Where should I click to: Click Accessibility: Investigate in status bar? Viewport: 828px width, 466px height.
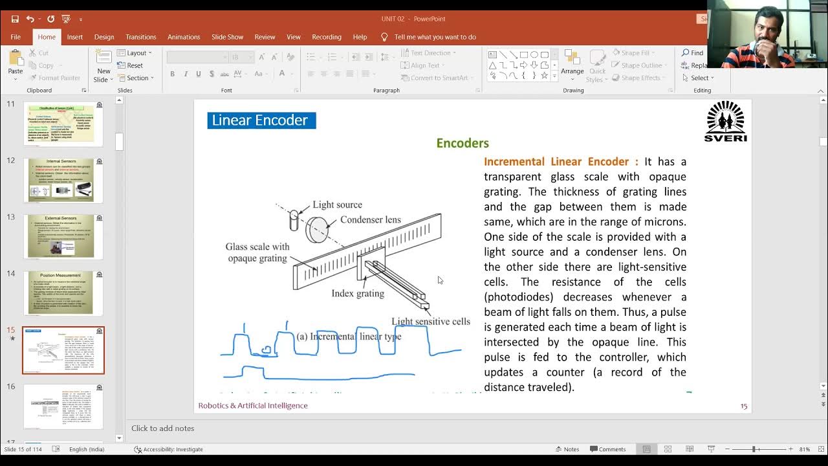168,449
